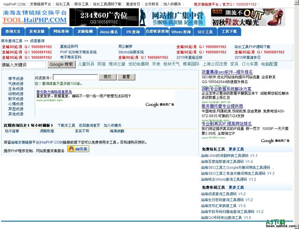
Task: Open the SEO工具 tab
Action: click(x=205, y=32)
